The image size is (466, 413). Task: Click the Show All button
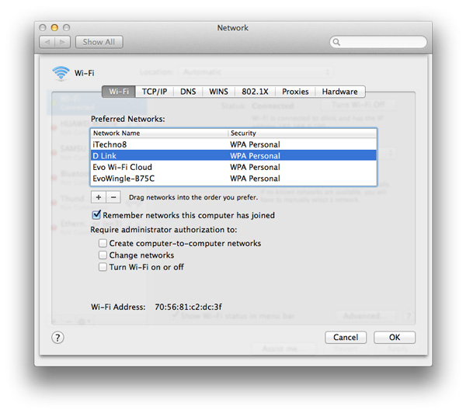tap(99, 42)
